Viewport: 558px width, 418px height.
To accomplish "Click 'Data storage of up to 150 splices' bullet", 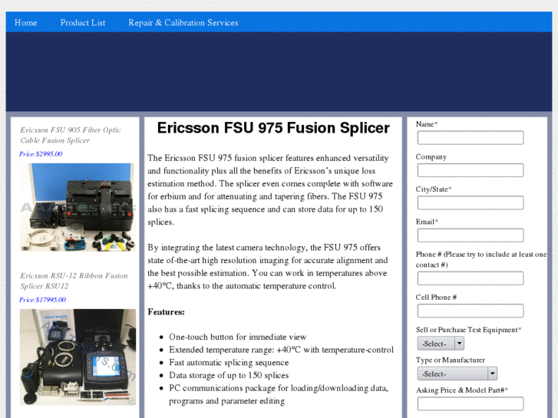I will point(229,375).
